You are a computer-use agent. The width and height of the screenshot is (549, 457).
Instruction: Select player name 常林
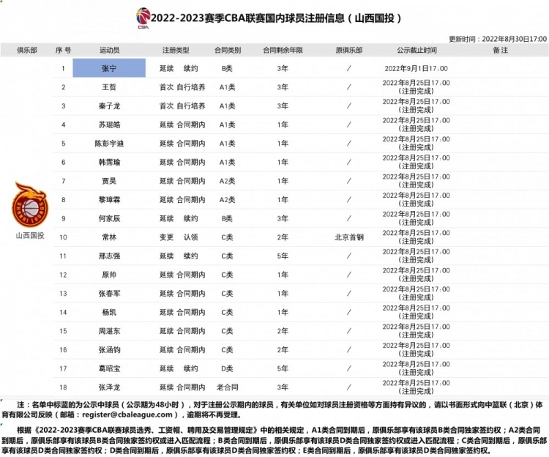click(109, 237)
